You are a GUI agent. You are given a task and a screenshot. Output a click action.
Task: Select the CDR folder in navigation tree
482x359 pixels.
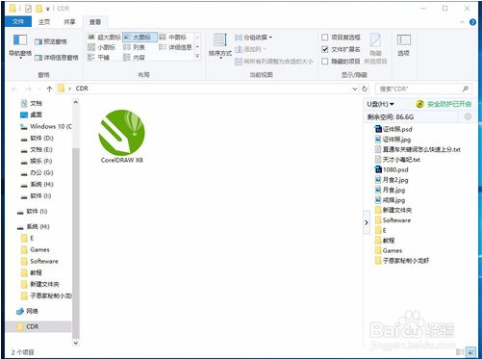pos(38,326)
